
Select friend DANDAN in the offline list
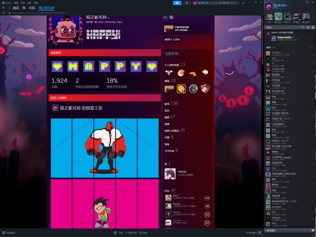point(276,218)
